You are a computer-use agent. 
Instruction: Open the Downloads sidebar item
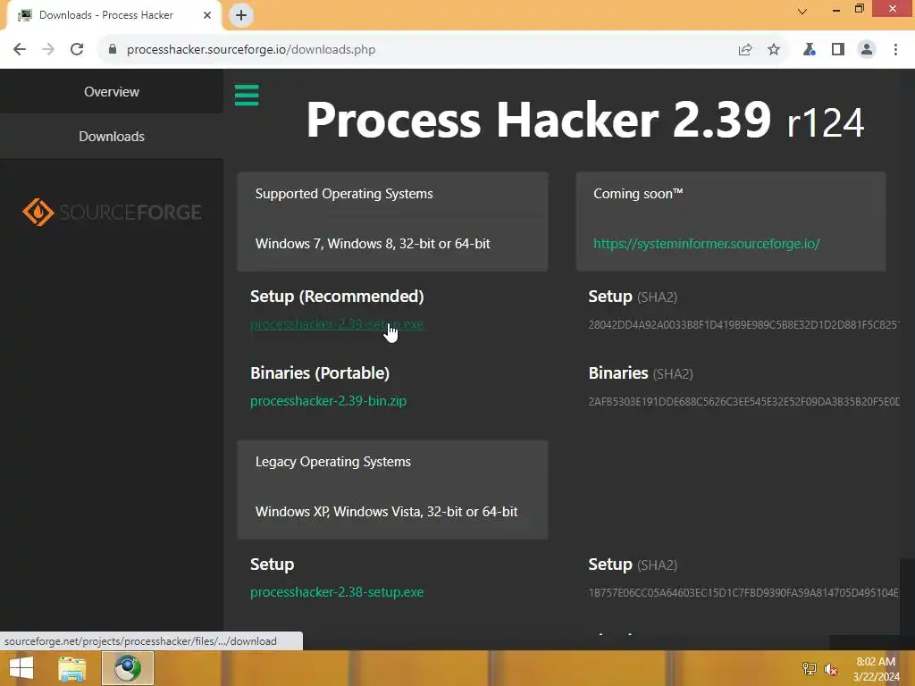click(112, 137)
